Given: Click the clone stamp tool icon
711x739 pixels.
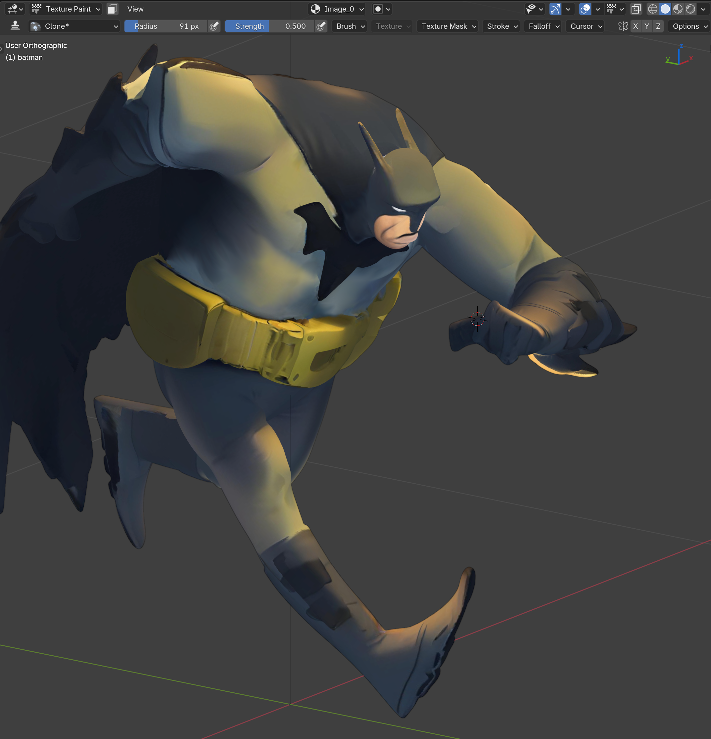Looking at the screenshot, I should 15,26.
